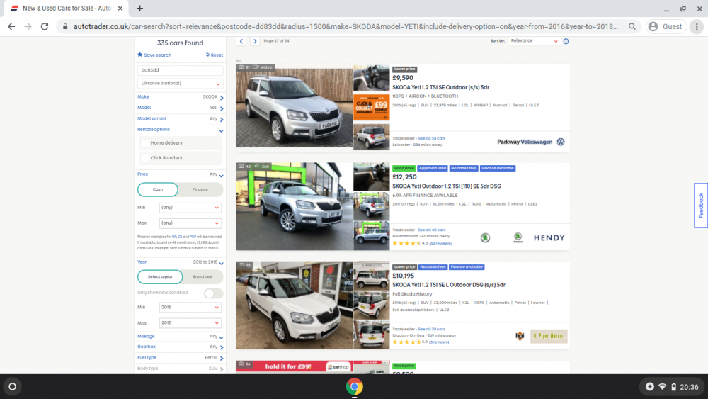Open the Max price dropdown
Screen dimensions: 708x399
[x=190, y=223]
